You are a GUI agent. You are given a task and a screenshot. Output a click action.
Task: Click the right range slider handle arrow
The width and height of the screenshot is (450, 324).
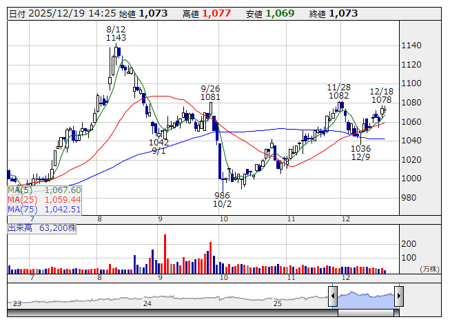(398, 296)
